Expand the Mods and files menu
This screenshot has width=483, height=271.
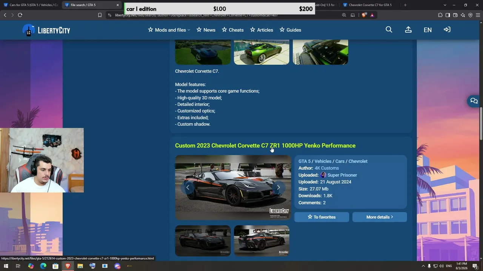tap(169, 30)
